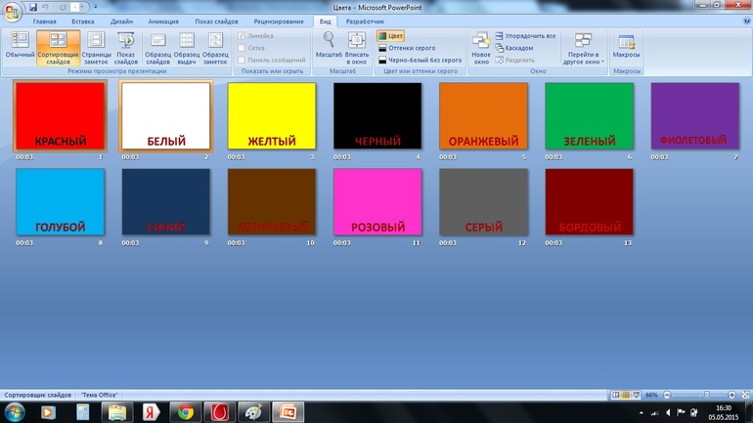Click the Macros (Макросы) button
The image size is (753, 423).
(626, 48)
